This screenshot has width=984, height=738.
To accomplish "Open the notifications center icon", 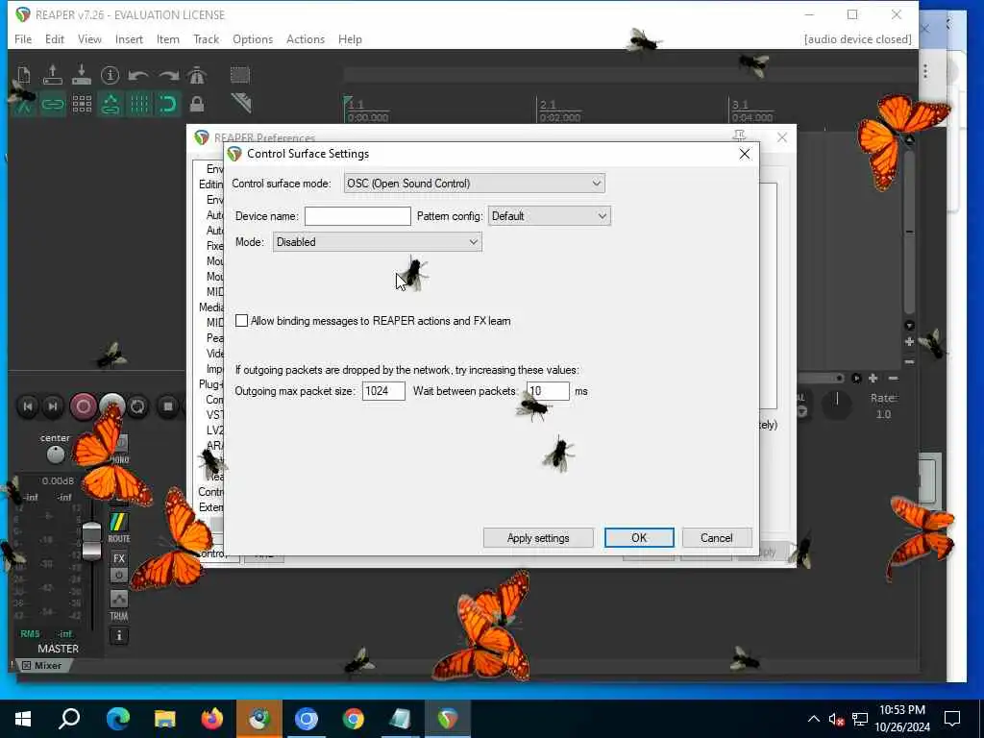I will tap(952, 719).
